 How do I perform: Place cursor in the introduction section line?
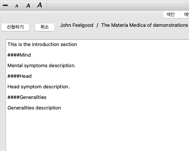click(42, 45)
